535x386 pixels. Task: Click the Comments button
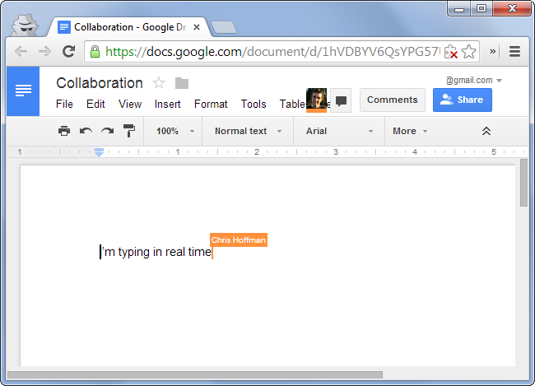pyautogui.click(x=393, y=100)
